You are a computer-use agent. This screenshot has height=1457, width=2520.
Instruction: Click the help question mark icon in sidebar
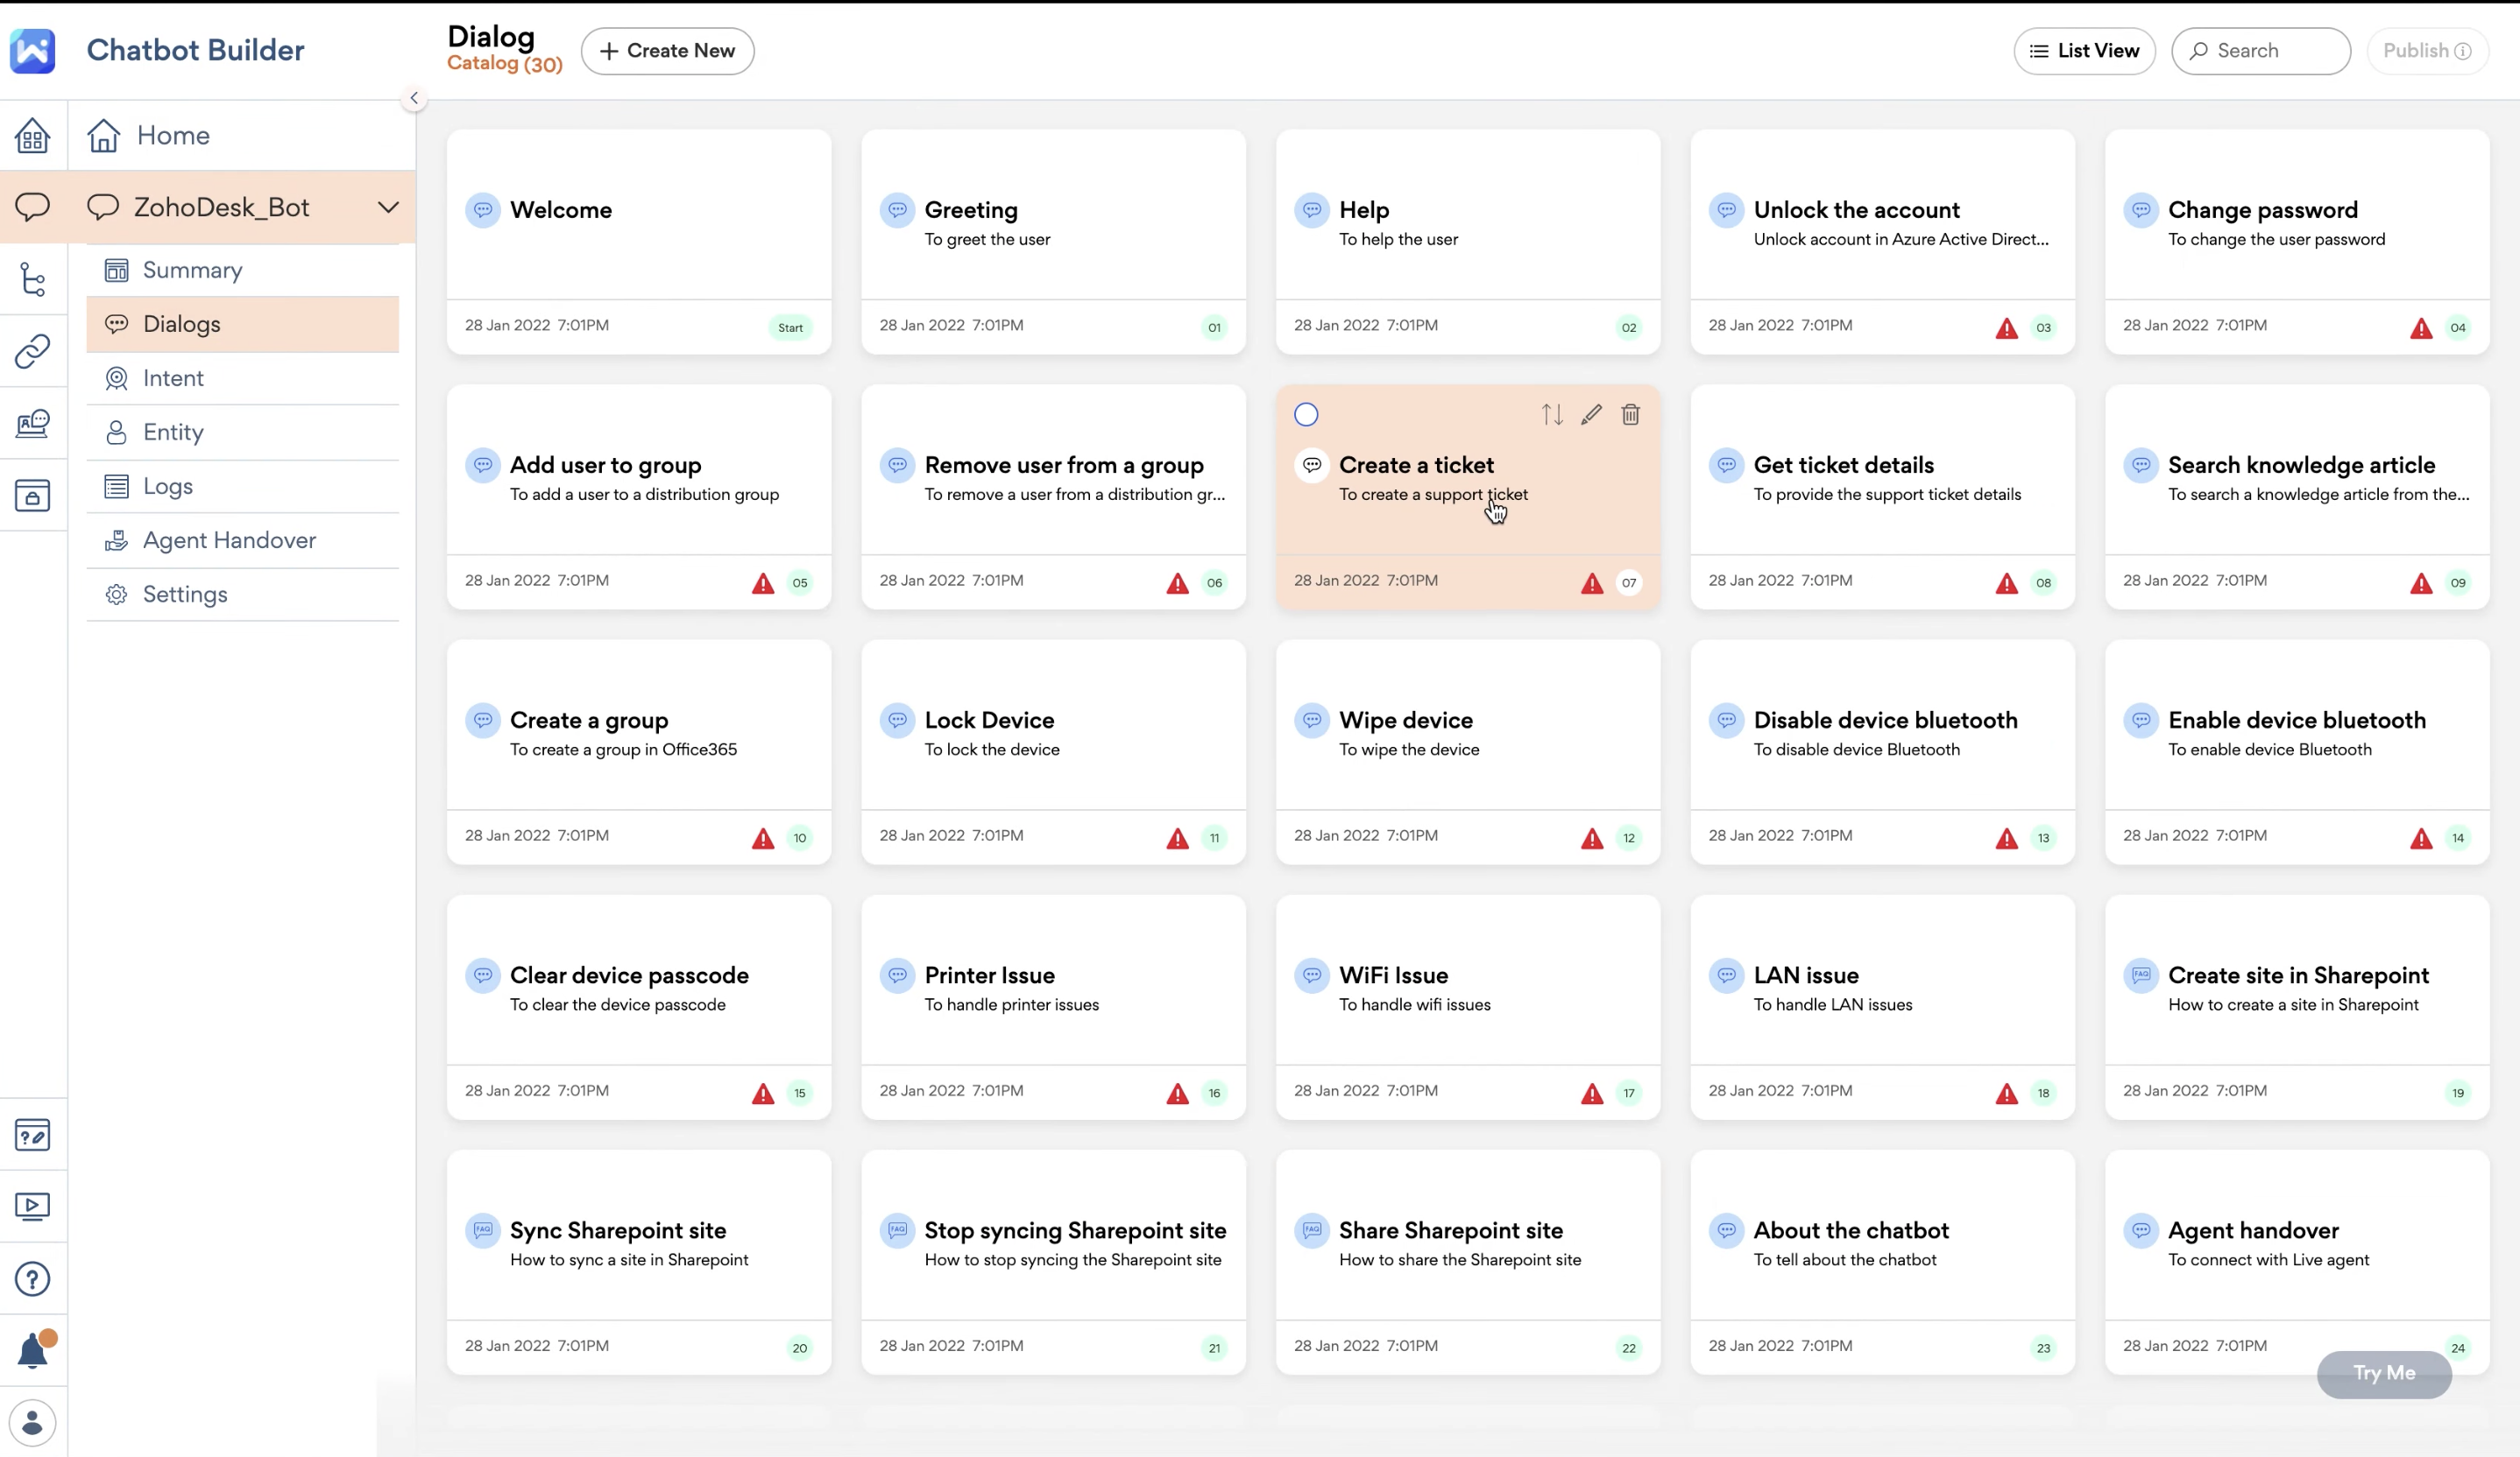click(x=33, y=1278)
